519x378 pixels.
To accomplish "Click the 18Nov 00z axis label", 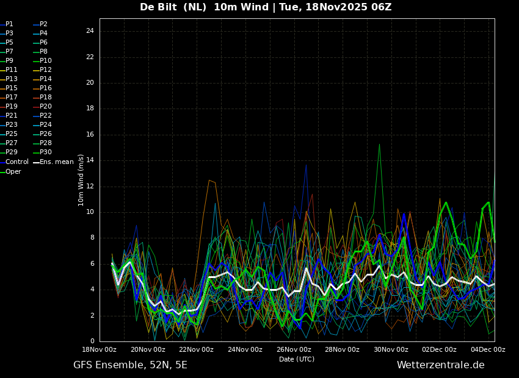I will [100, 350].
